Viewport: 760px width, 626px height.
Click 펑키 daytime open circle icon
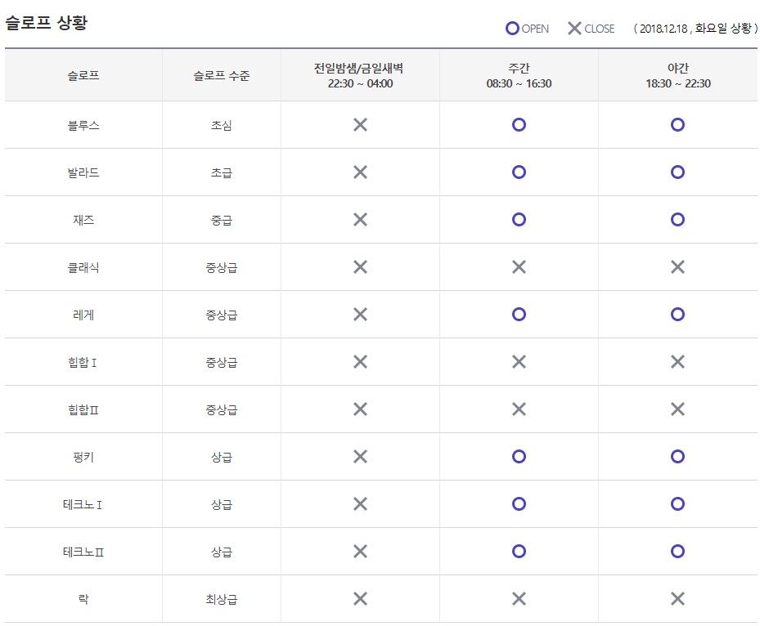519,457
